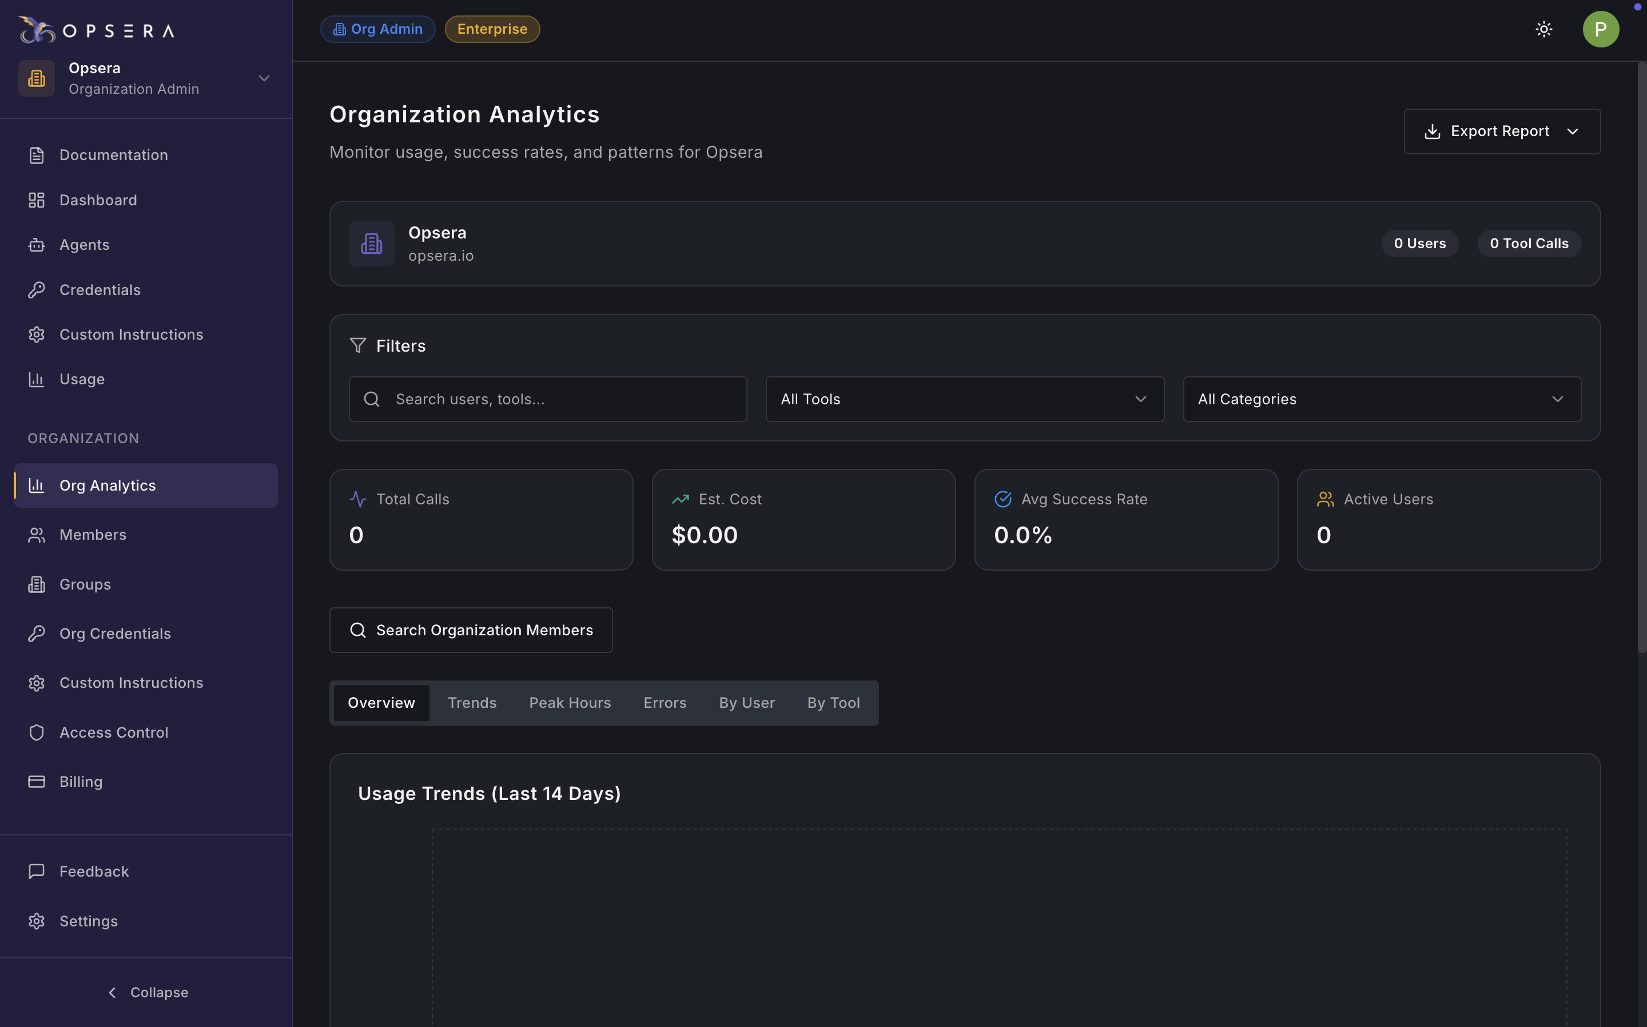Open the Export Report dropdown

[x=1502, y=132]
